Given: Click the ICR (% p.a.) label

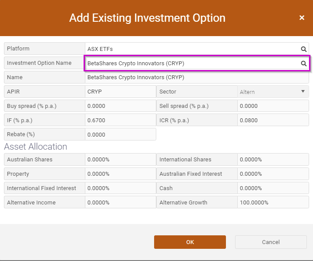Looking at the screenshot, I should pyautogui.click(x=174, y=120).
